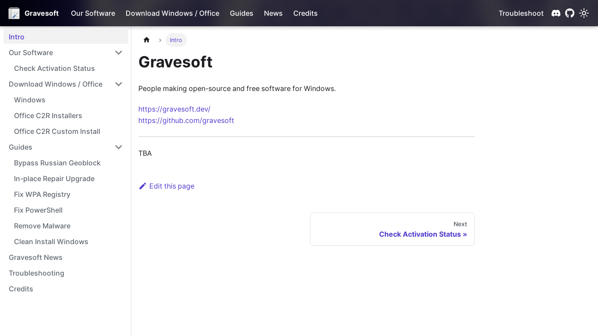Viewport: 598px width, 336px height.
Task: Collapse the Guides sidebar chevron
Action: 119,147
